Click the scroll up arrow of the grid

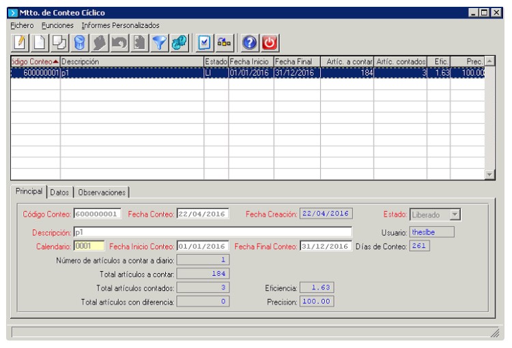click(x=489, y=61)
